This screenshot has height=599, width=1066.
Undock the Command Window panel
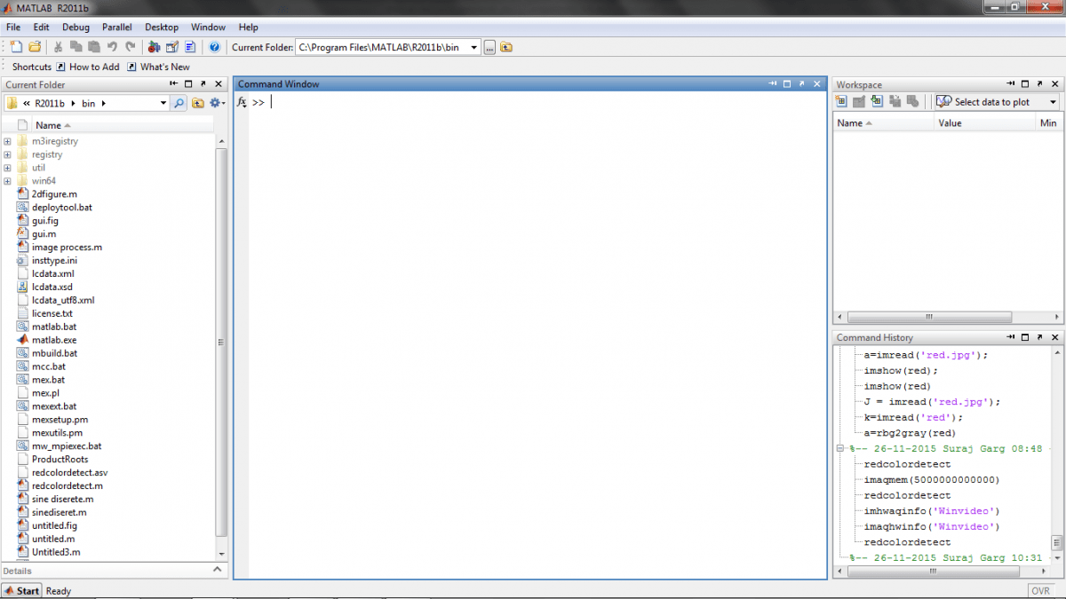point(802,84)
